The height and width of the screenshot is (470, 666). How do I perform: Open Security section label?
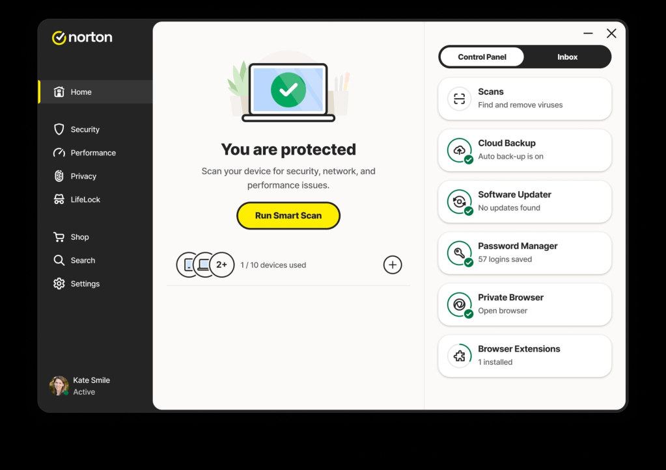coord(85,129)
